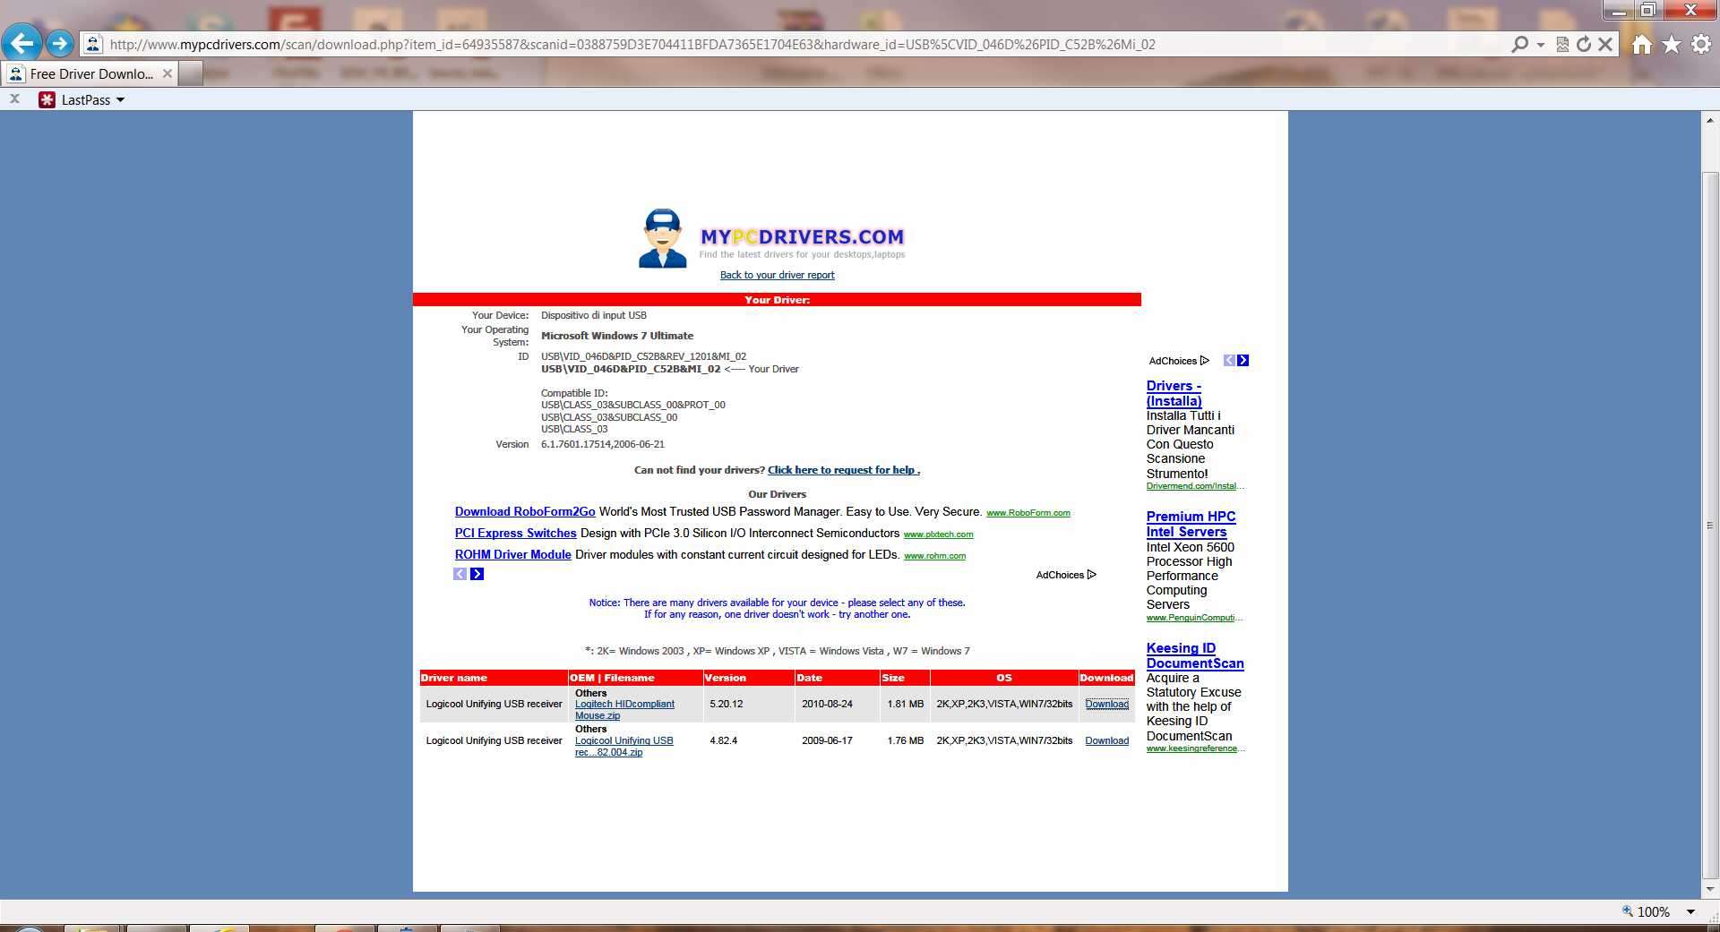The image size is (1720, 932).
Task: Download the version 4.82.4 driver
Action: [1106, 740]
